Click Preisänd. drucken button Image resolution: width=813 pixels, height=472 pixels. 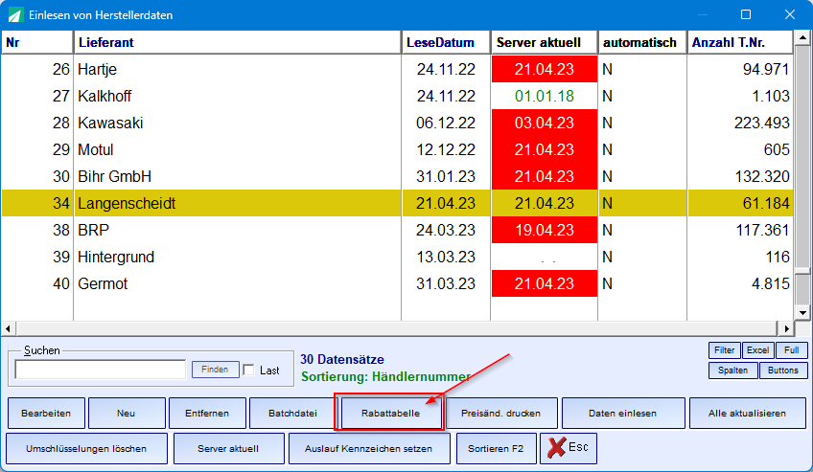coord(500,413)
